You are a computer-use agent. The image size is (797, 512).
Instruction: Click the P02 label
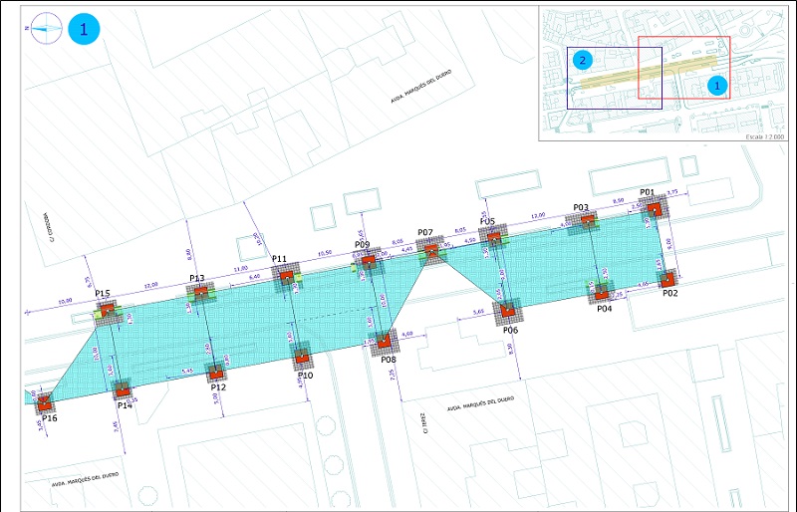point(670,293)
